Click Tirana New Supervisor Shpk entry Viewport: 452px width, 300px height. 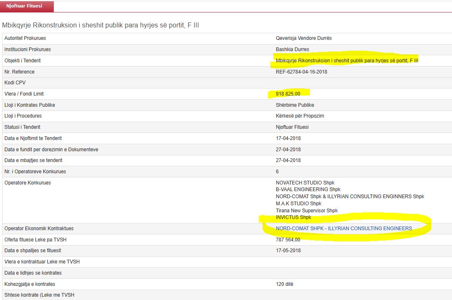(307, 211)
